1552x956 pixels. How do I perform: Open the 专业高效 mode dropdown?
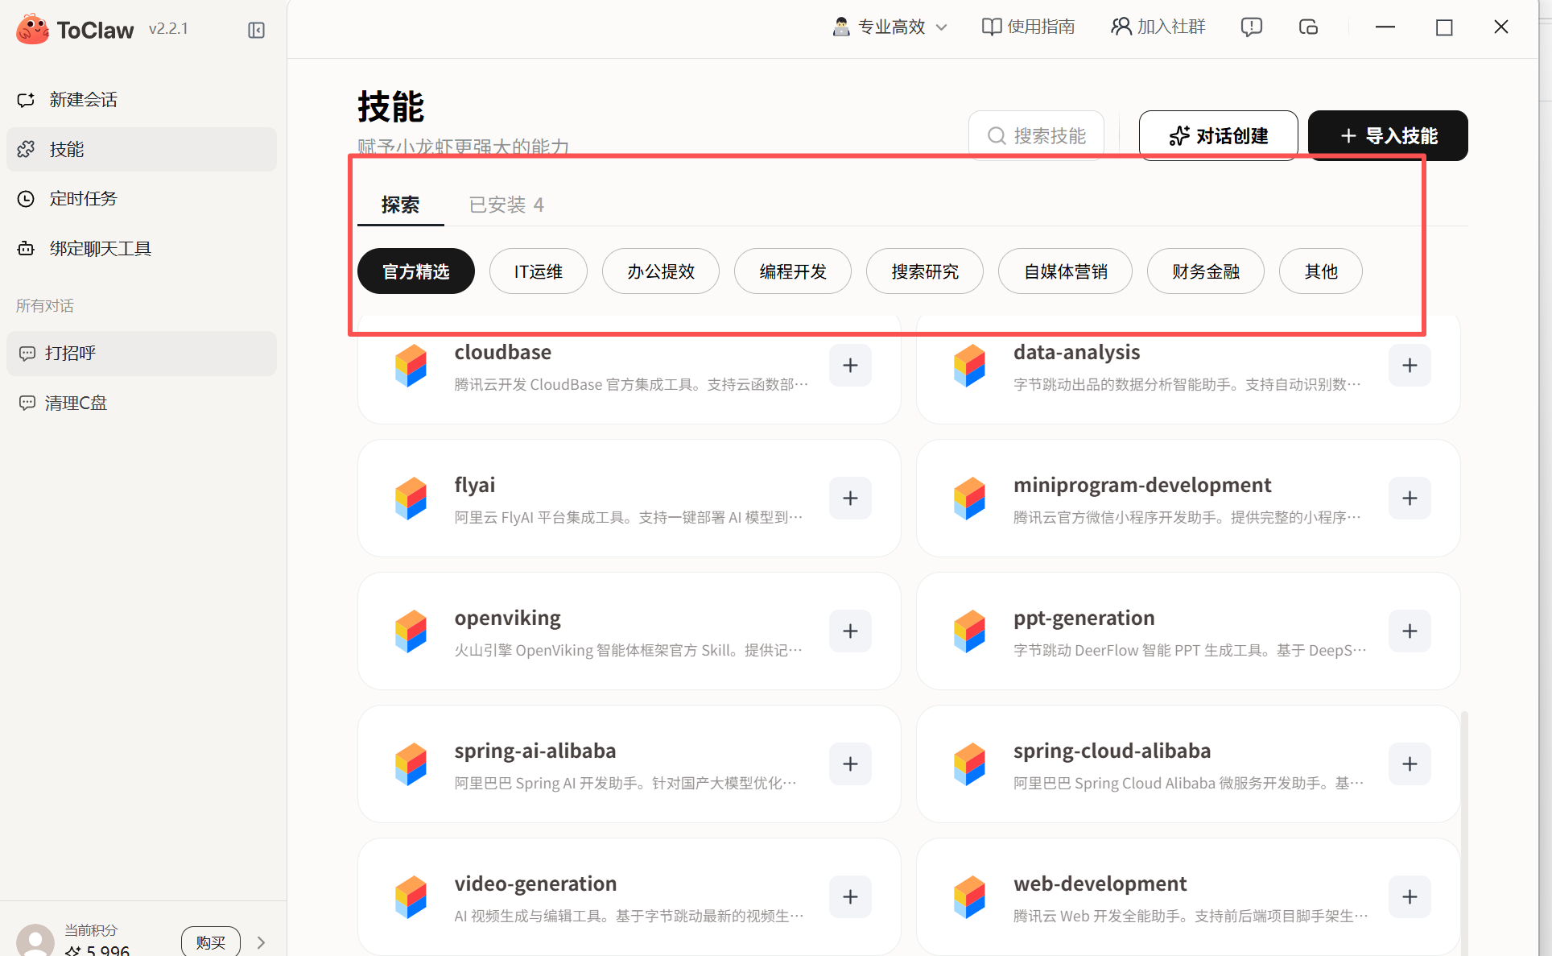tap(890, 27)
